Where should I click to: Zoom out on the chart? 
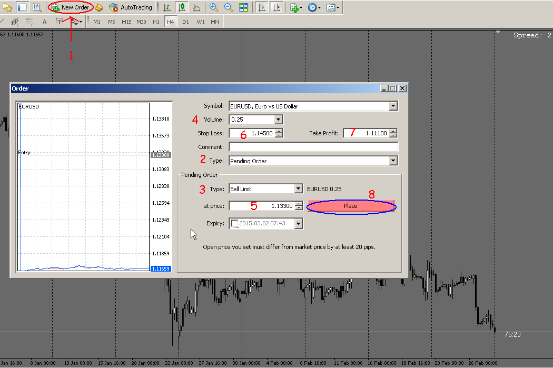click(x=228, y=7)
